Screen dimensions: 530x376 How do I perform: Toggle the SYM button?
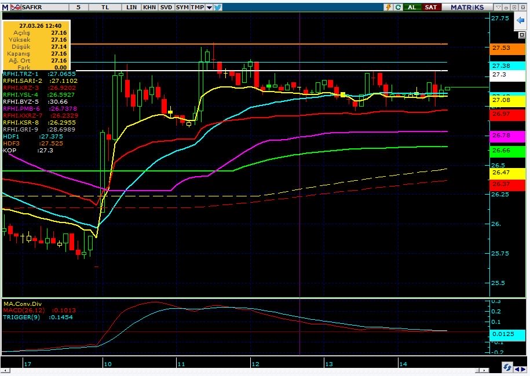click(x=182, y=7)
